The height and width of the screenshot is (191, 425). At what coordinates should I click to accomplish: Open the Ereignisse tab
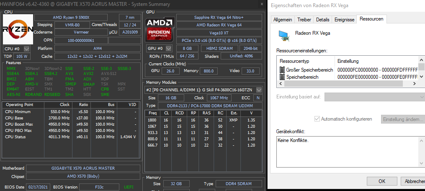[x=344, y=20]
